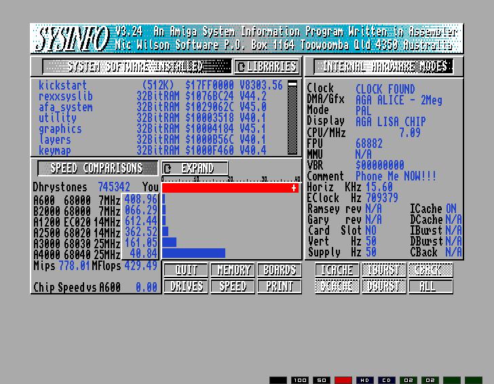
Task: Click the 100 CPU percentage indicator
Action: (x=300, y=380)
